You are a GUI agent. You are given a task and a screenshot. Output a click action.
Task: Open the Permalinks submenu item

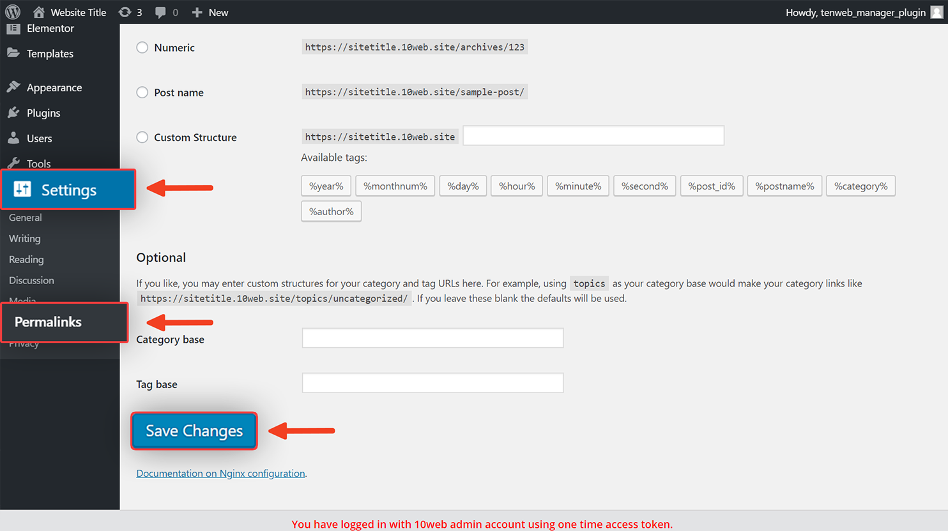click(x=64, y=322)
